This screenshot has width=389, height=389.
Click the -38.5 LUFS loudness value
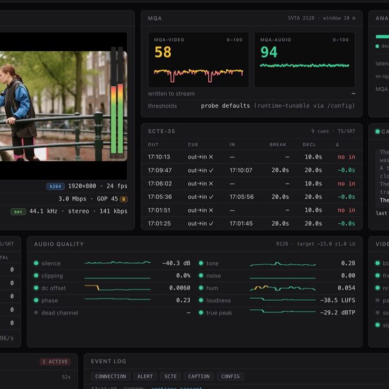pos(338,300)
